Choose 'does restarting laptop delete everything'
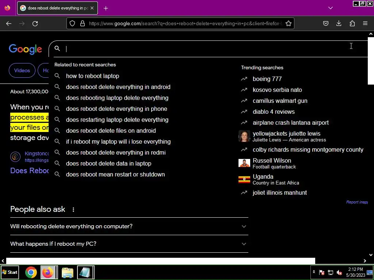Viewport: 374px width, 280px height. pos(117,120)
